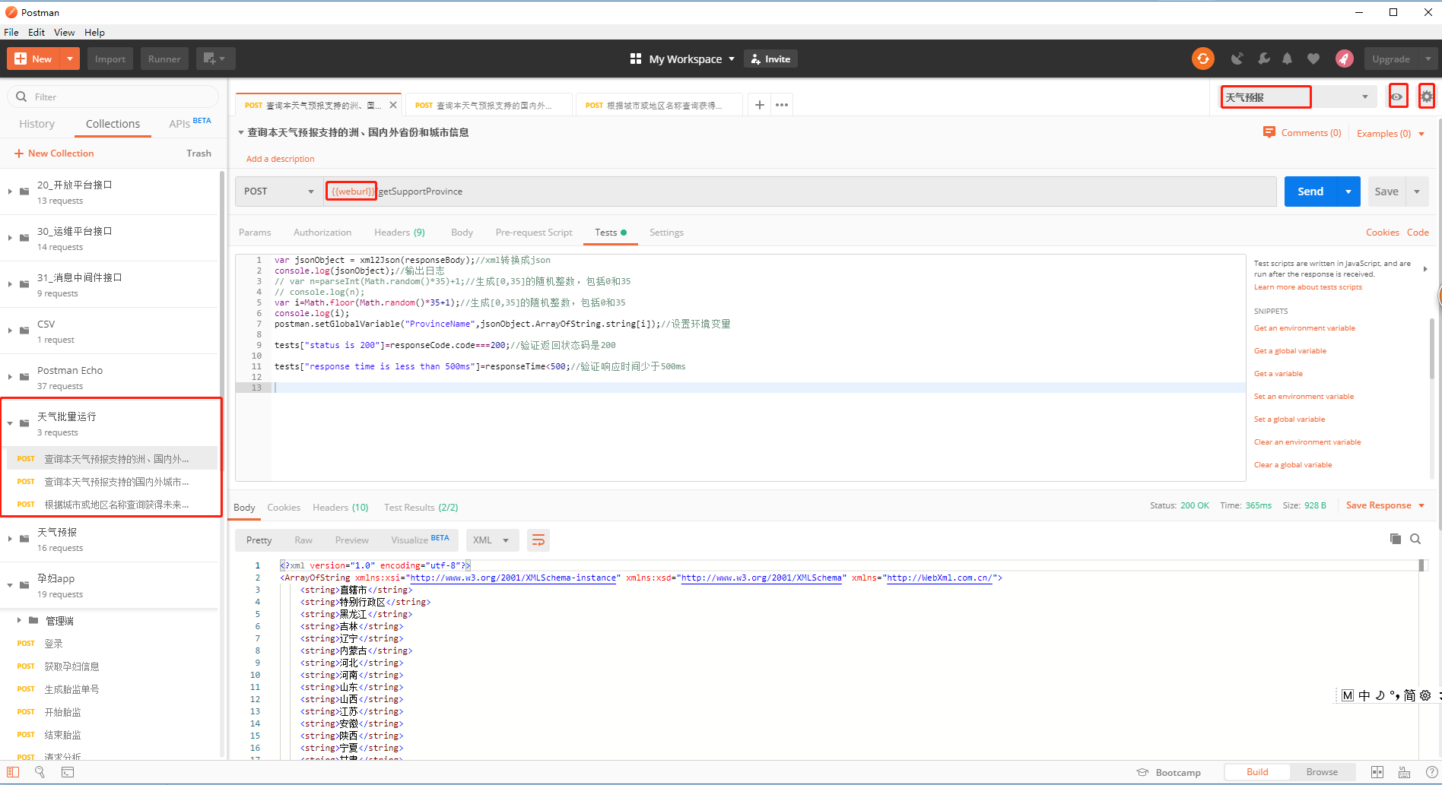Open Find and Replace in status bar
Image resolution: width=1442 pixels, height=785 pixels.
pos(40,772)
